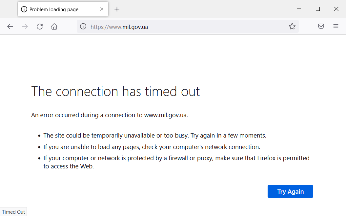The image size is (346, 216).
Task: Close the Firefox window
Action: coord(336,9)
